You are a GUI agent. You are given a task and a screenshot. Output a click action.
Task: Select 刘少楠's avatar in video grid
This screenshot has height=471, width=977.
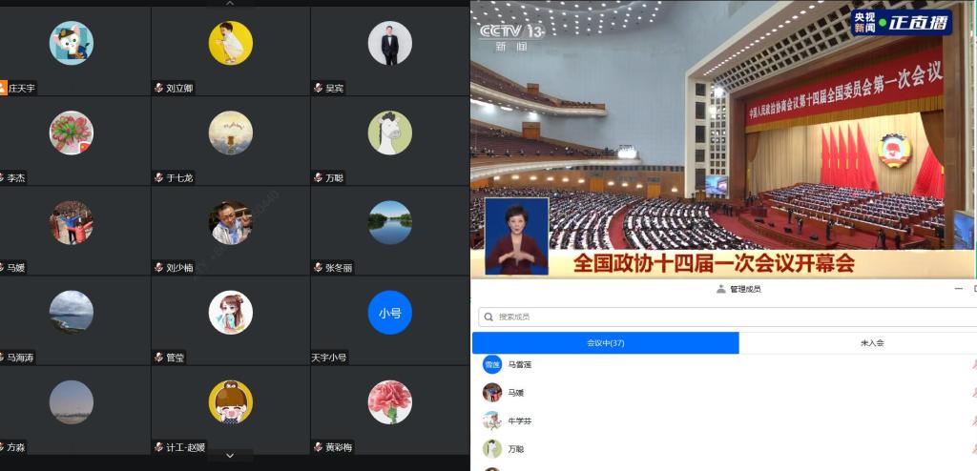[x=230, y=222]
